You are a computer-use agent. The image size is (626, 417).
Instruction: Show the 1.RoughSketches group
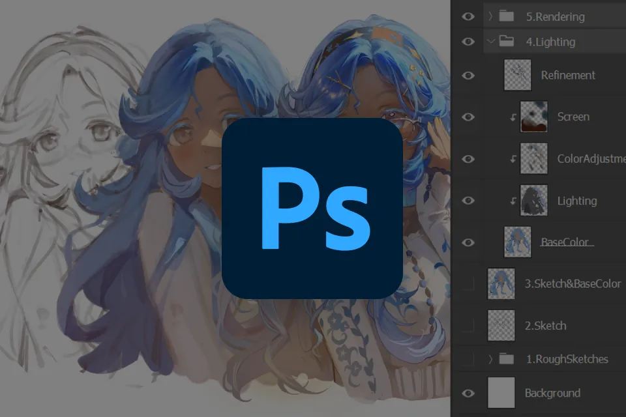pyautogui.click(x=468, y=359)
